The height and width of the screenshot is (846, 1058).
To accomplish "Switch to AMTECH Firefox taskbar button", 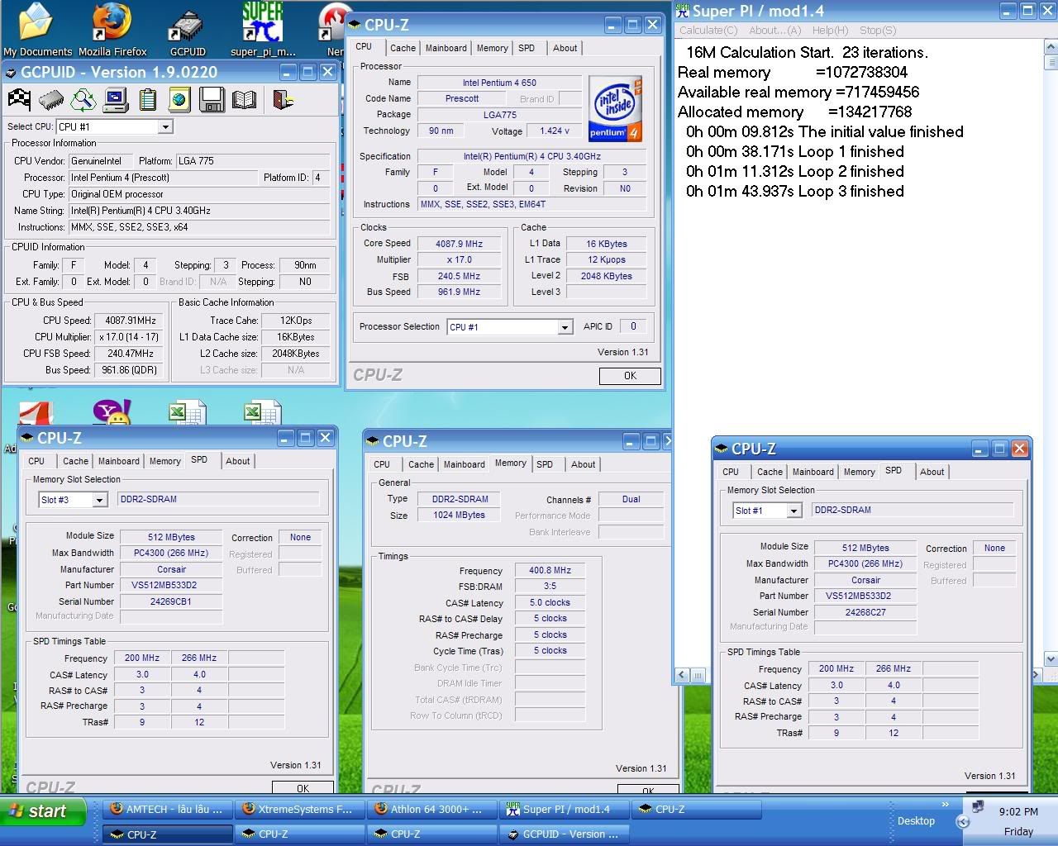I will tap(167, 810).
